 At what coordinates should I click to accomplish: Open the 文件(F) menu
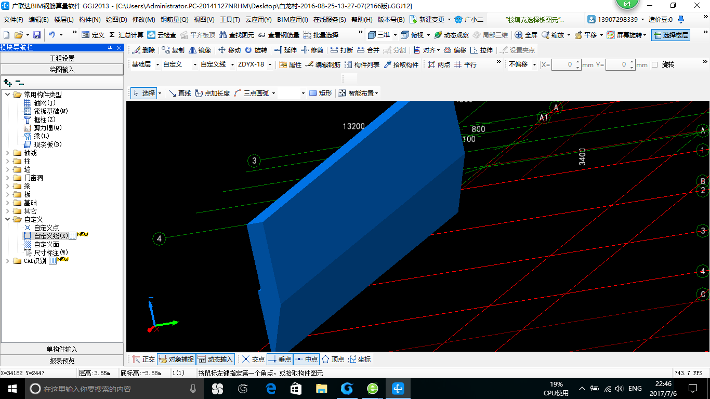coord(14,20)
